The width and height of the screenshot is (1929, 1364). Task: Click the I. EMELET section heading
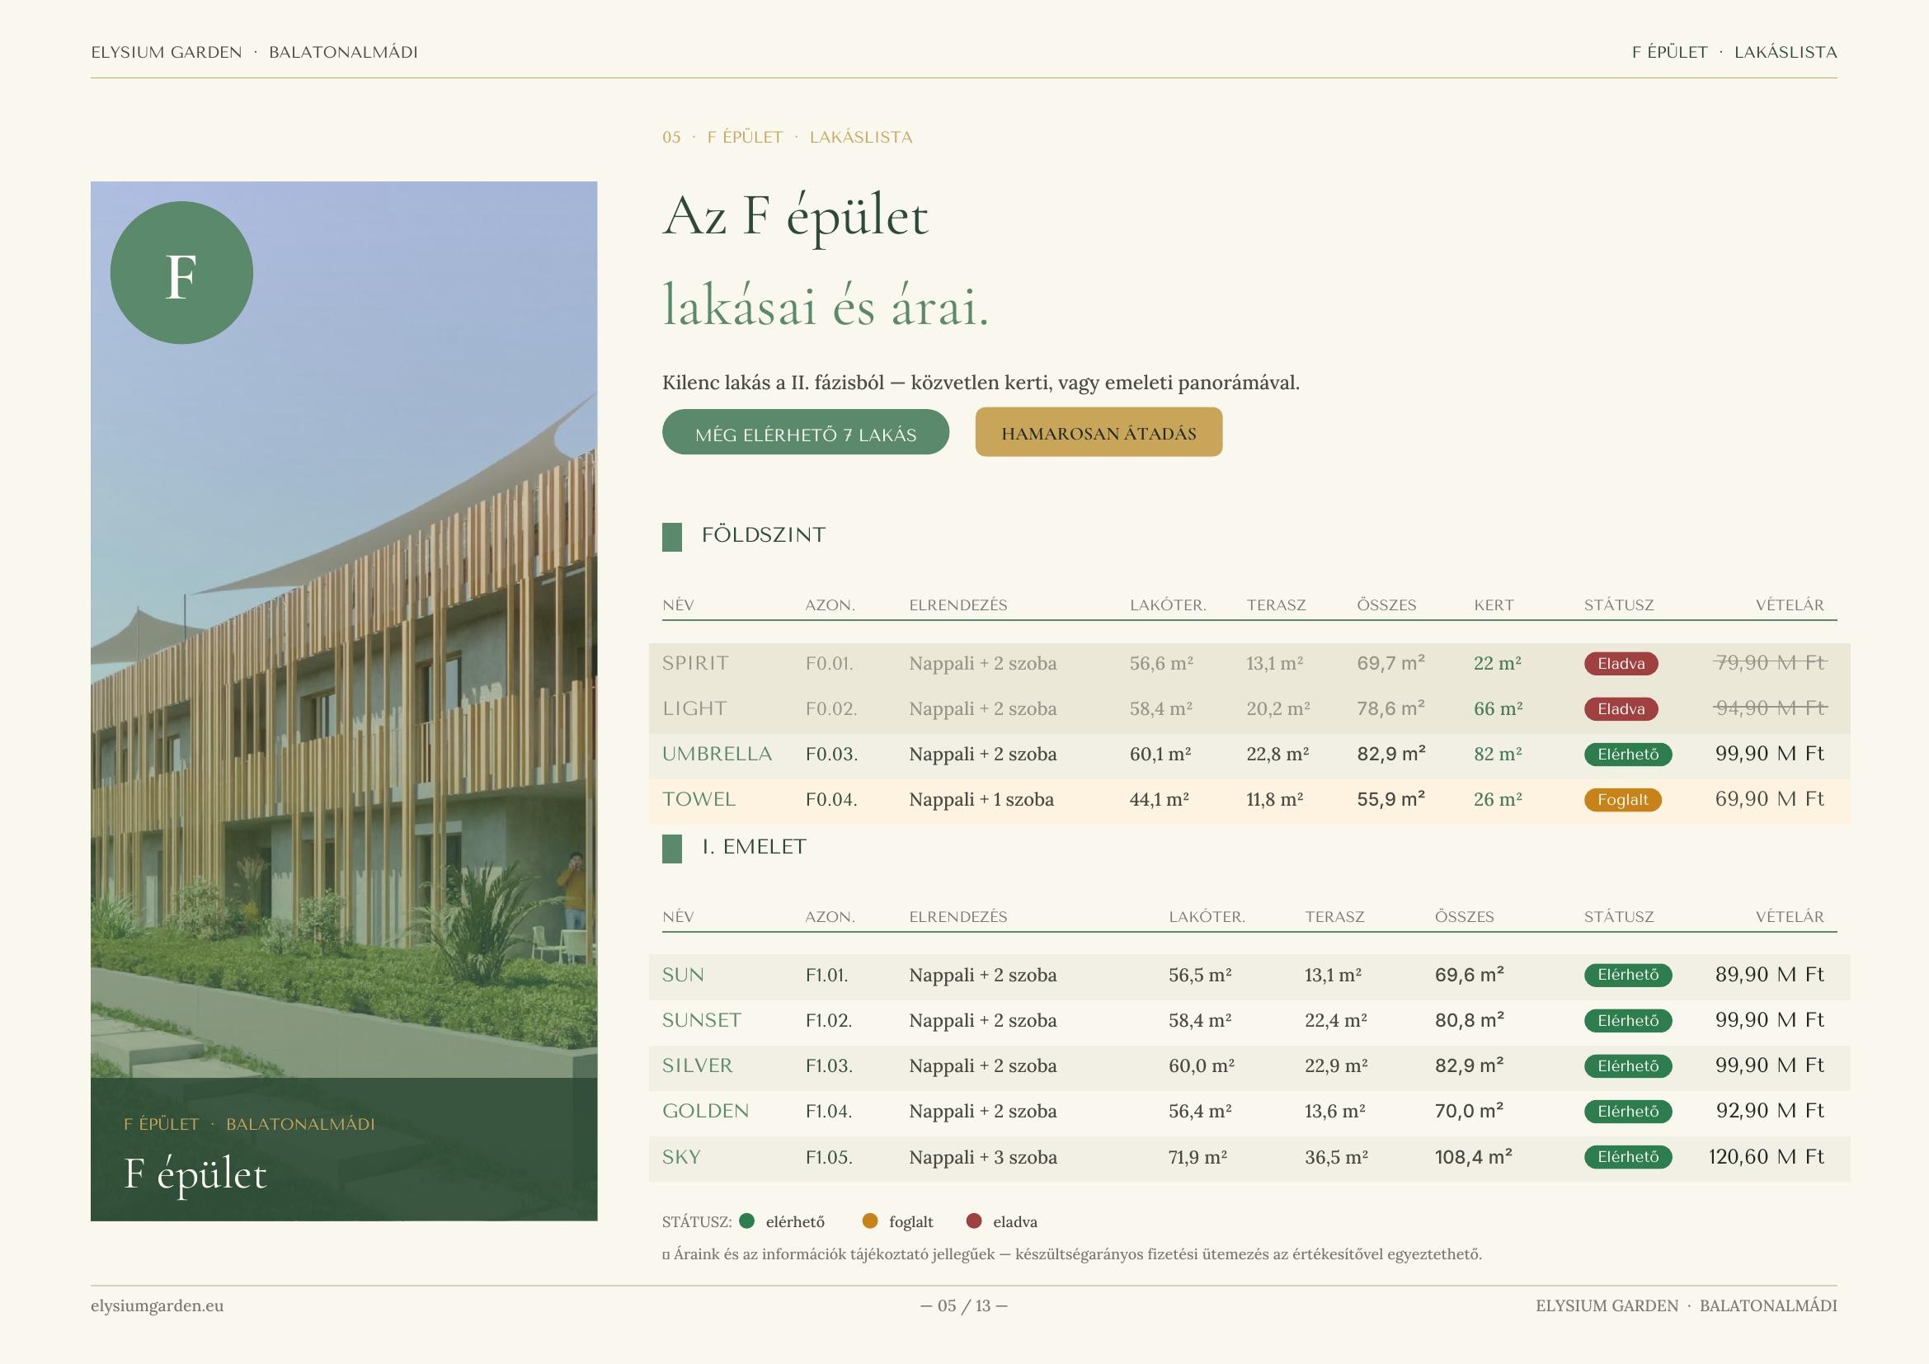[754, 847]
